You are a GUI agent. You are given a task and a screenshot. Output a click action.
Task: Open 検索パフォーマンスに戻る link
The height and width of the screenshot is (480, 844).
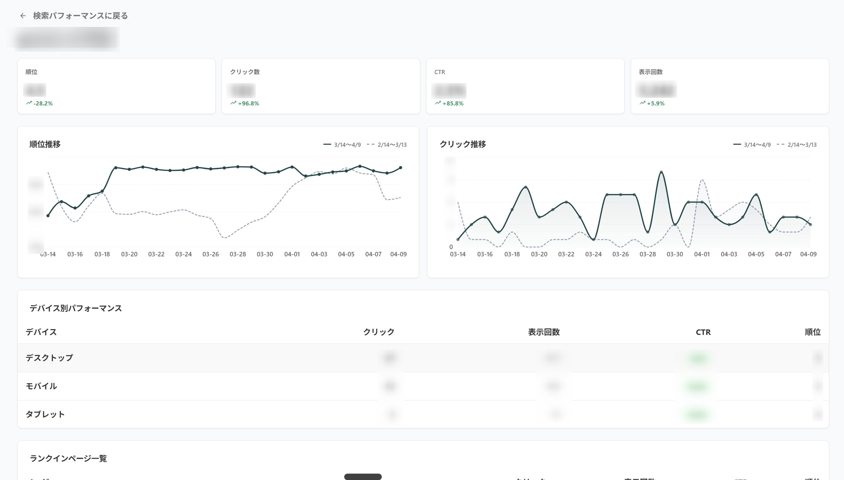80,16
